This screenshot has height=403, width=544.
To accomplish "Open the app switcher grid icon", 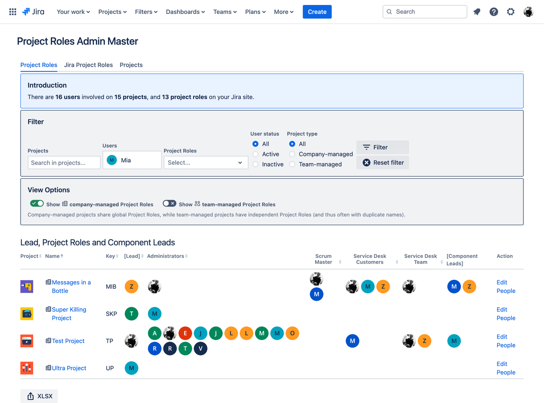I will [x=13, y=12].
